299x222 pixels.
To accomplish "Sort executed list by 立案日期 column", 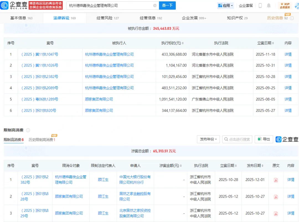I will coord(266,43).
